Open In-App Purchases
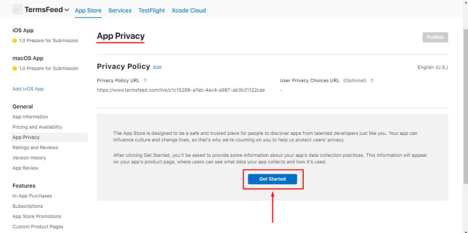 click(32, 196)
